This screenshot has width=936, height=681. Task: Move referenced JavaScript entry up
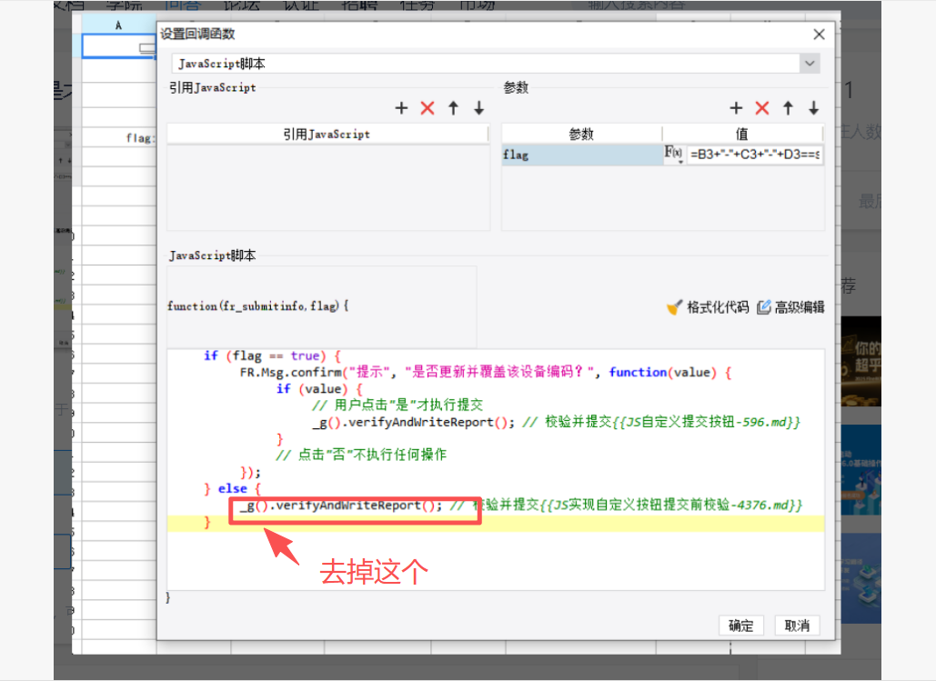click(453, 108)
